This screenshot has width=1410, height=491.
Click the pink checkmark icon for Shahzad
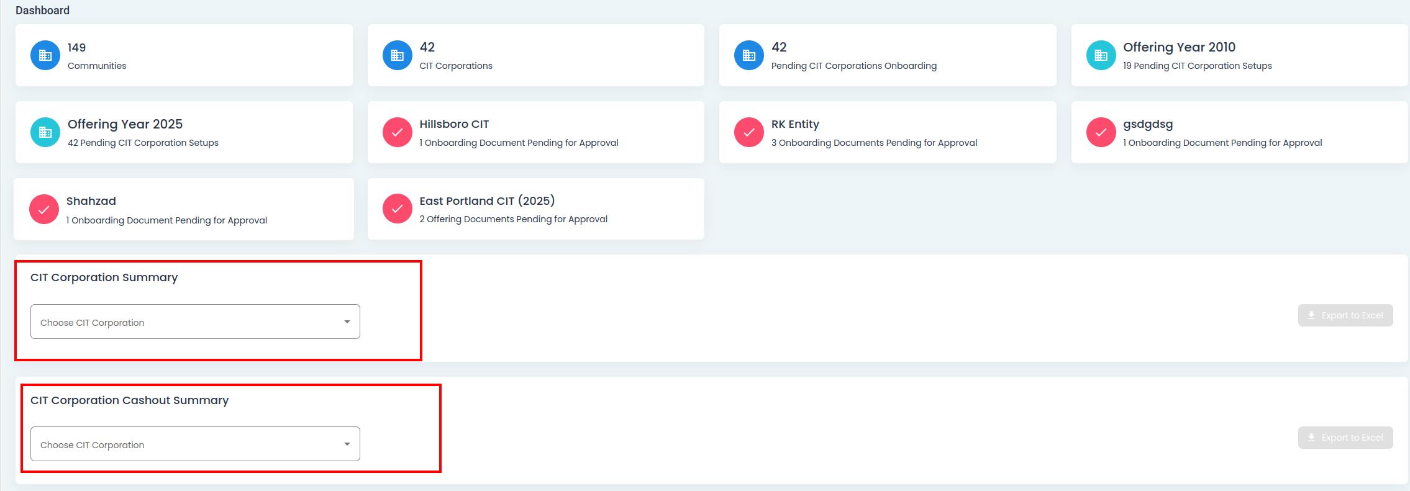44,209
